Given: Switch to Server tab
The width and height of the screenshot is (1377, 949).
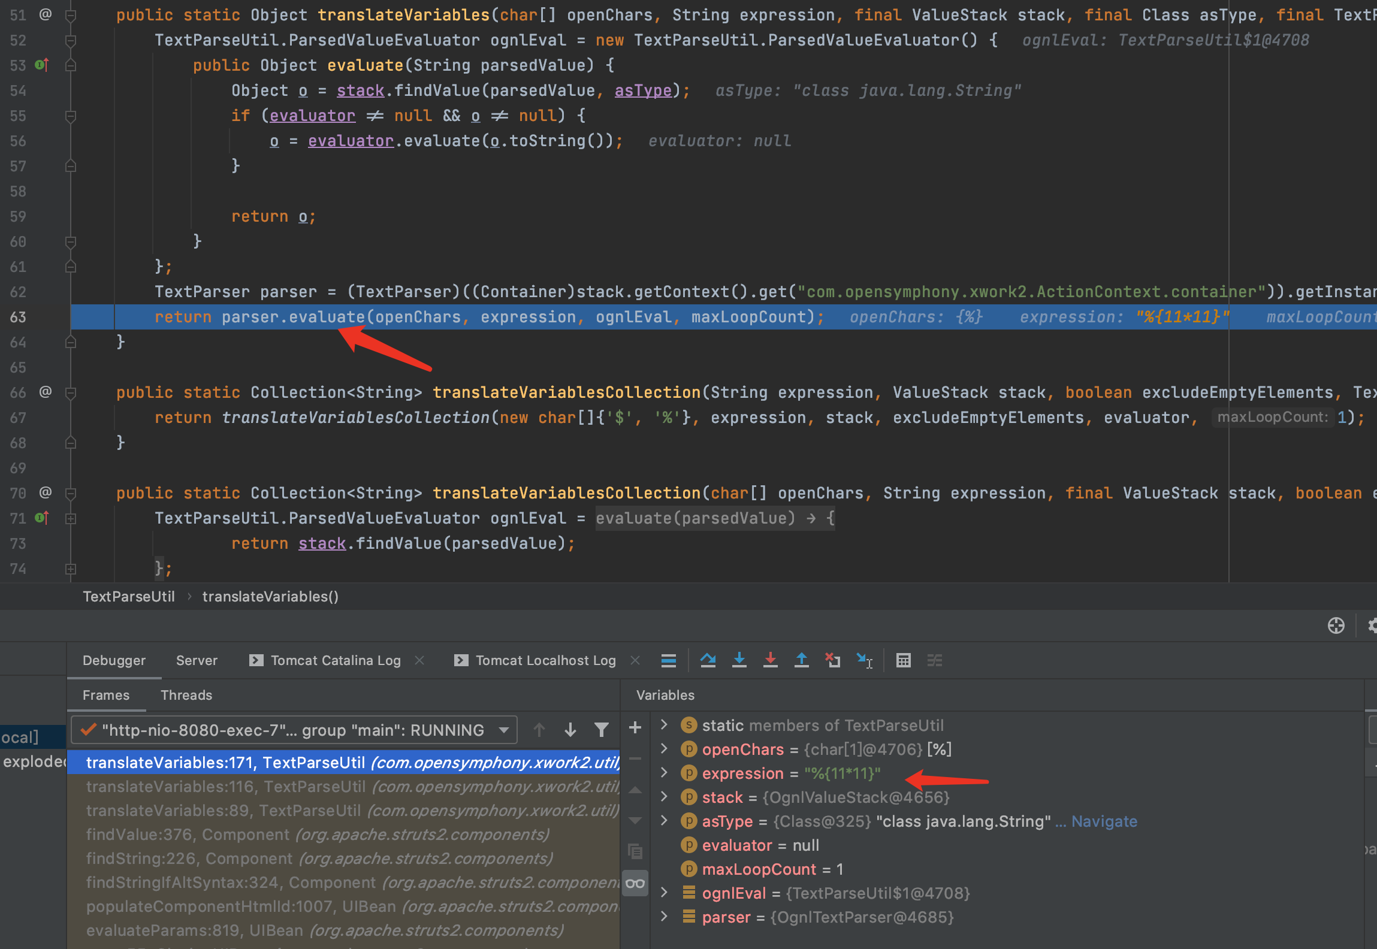Looking at the screenshot, I should pos(197,660).
